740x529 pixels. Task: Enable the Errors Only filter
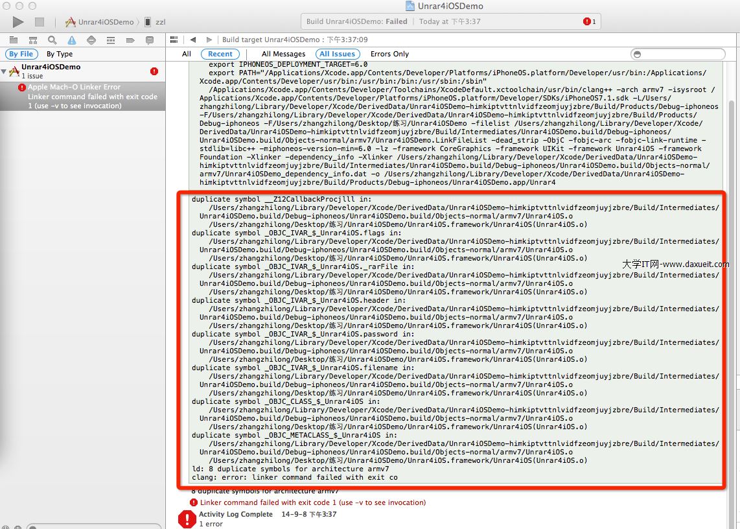point(389,54)
